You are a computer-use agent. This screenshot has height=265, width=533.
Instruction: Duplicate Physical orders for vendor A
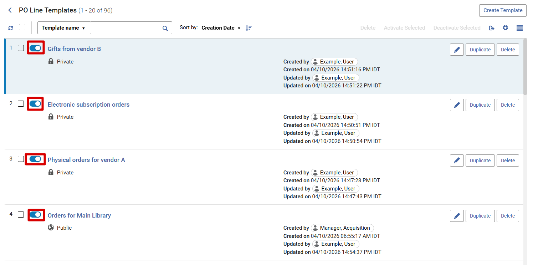[x=480, y=160]
